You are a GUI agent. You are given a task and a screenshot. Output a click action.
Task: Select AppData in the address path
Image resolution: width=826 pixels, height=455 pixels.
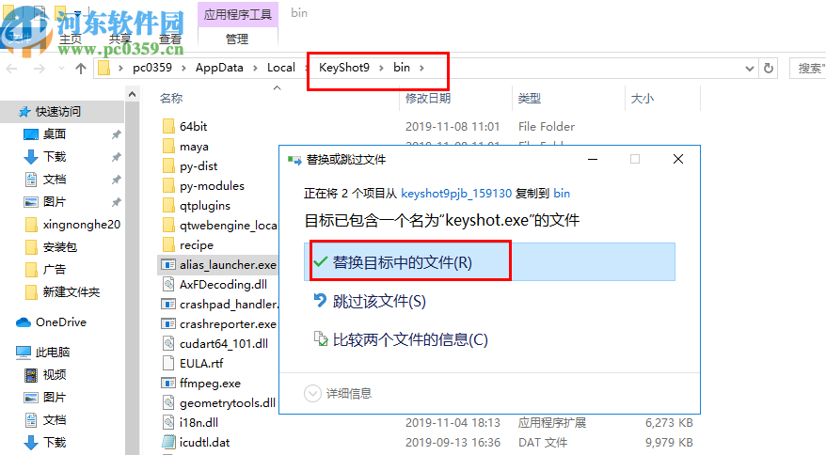click(x=219, y=68)
